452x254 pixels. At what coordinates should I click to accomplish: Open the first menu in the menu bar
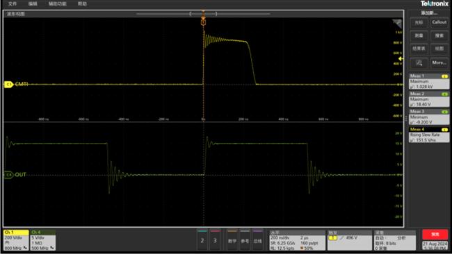tap(13, 3)
